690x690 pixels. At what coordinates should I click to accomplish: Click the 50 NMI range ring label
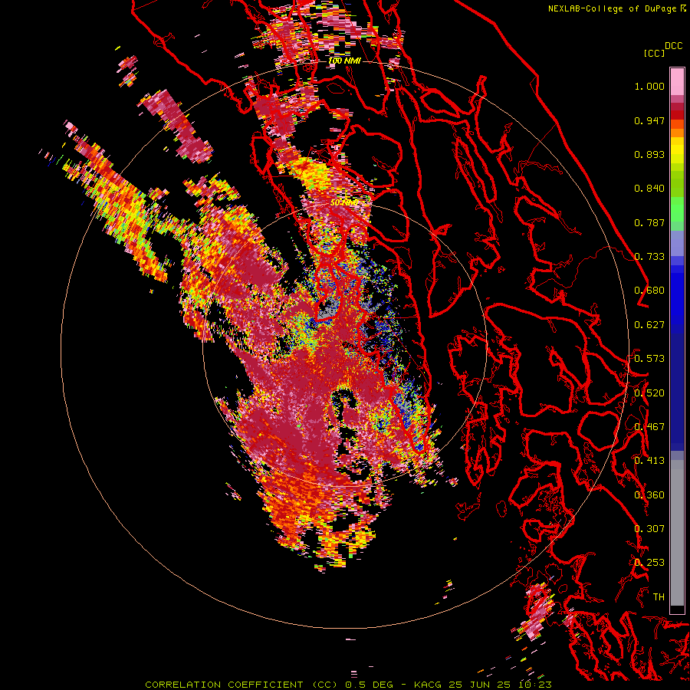(x=344, y=203)
